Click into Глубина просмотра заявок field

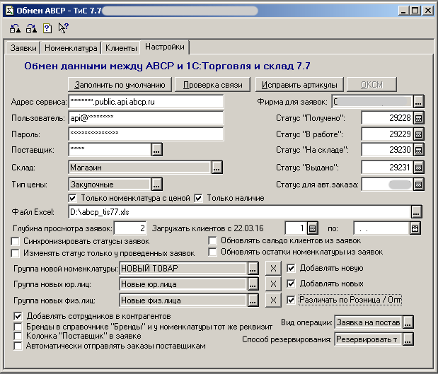click(x=130, y=228)
